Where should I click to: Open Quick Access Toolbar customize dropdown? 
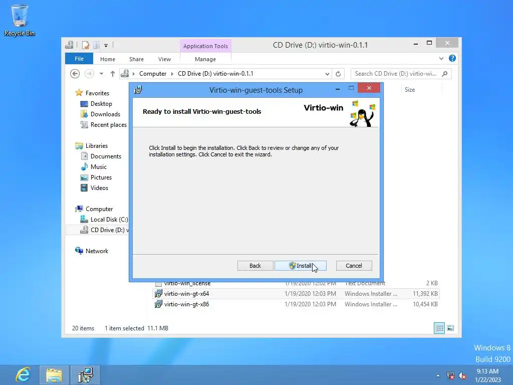(106, 45)
